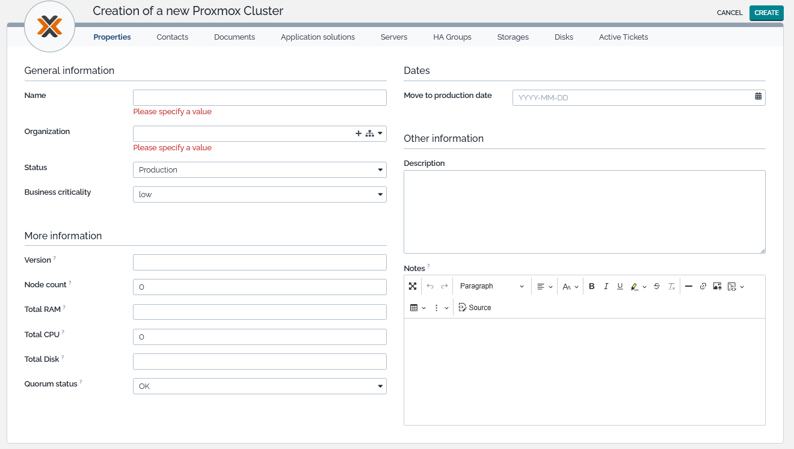
Task: Open the Status dropdown showing Production
Action: [259, 170]
